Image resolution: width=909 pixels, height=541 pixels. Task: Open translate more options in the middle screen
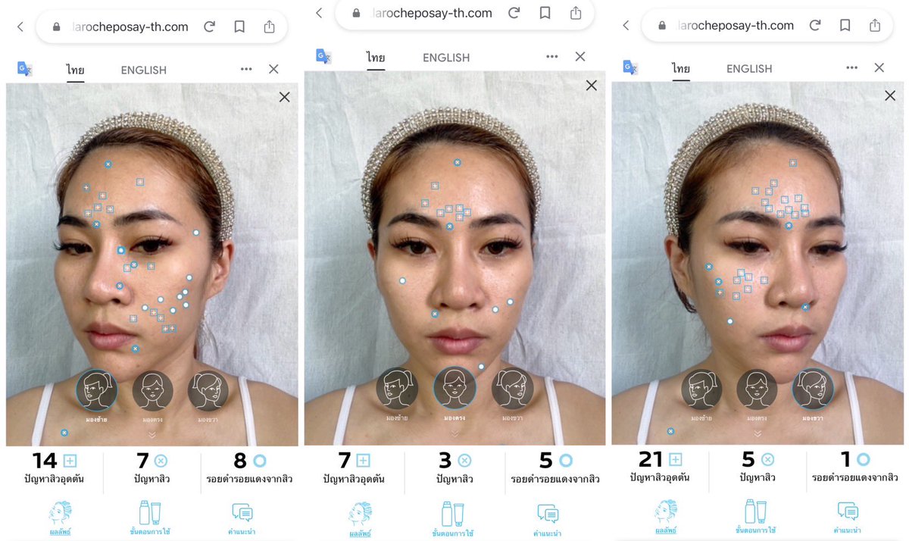tap(551, 56)
